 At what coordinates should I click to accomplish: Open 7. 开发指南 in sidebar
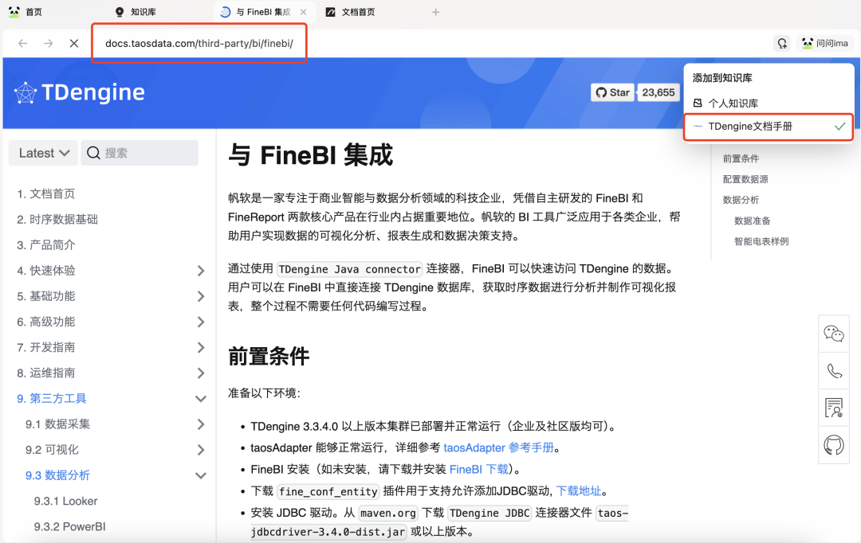point(45,347)
